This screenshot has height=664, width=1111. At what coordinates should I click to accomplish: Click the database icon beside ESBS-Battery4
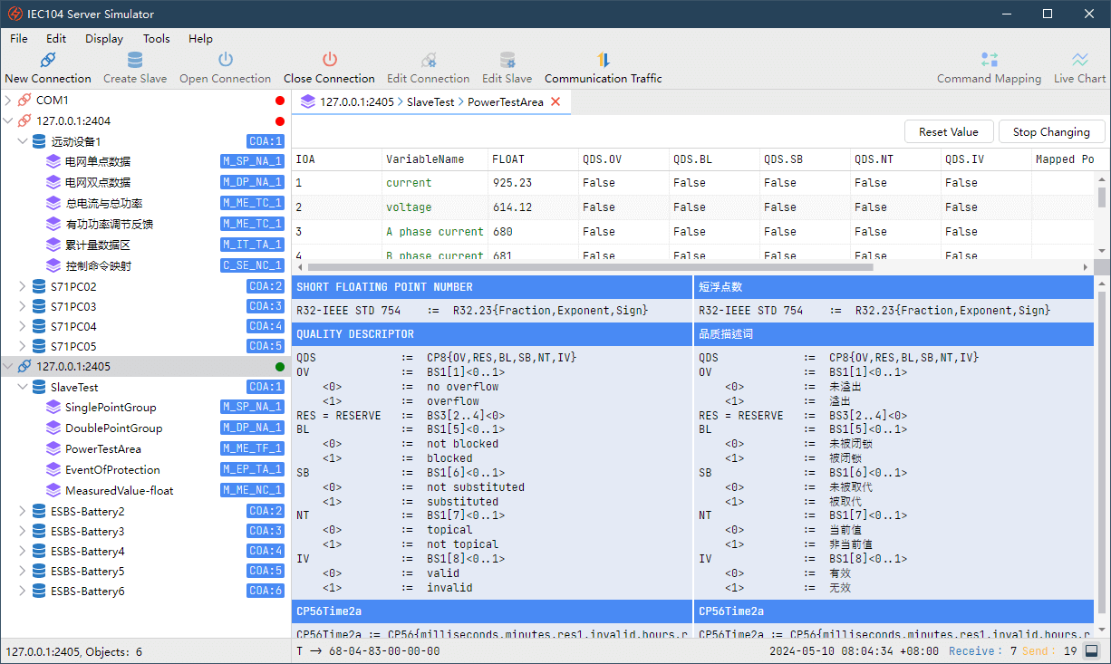coord(39,552)
